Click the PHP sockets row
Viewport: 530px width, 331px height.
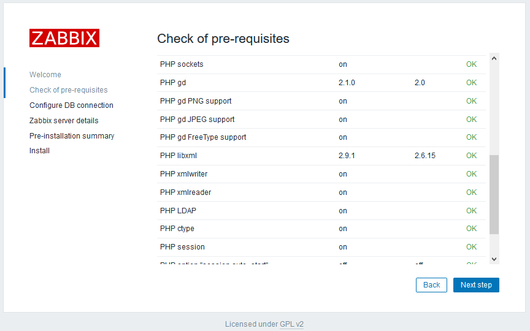point(321,64)
